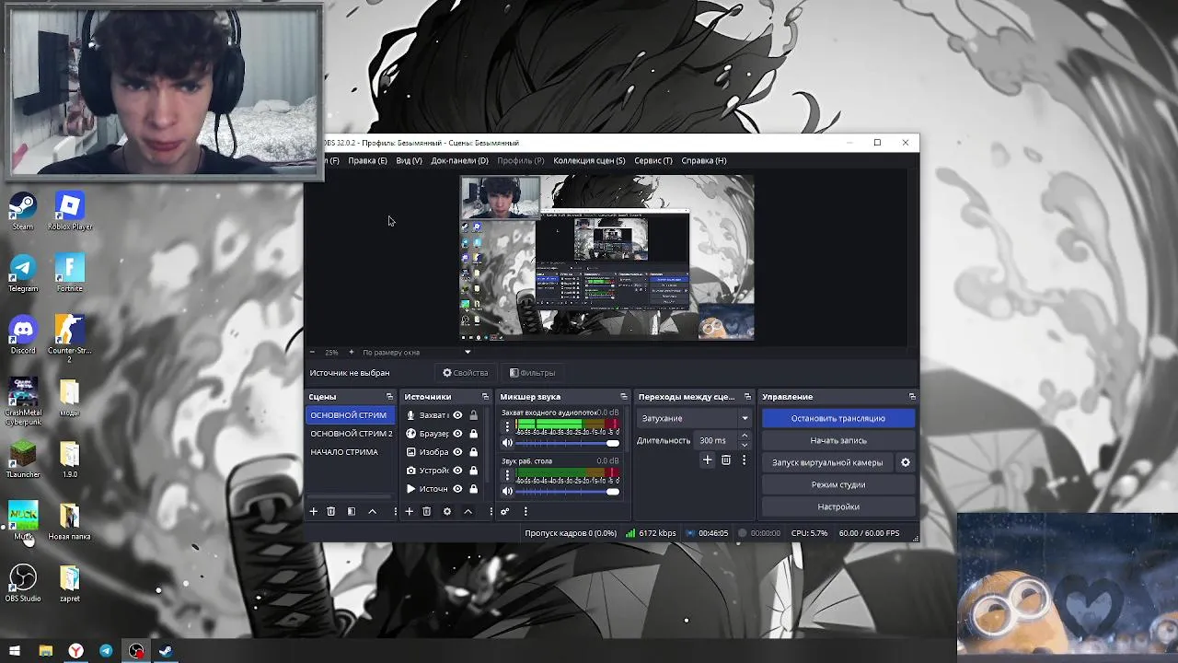
Task: Zoom out the preview with minus
Action: pos(312,352)
